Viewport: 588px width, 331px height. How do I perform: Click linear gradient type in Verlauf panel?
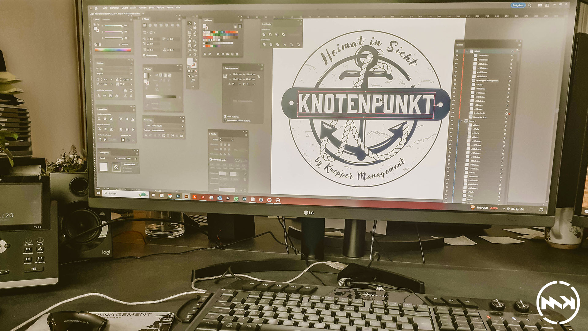161,75
